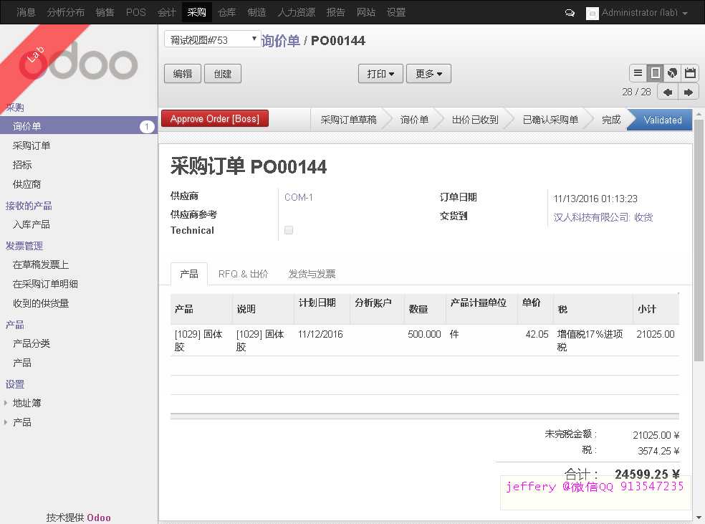Open the 调试视图#753 debug dropdown

click(x=213, y=39)
